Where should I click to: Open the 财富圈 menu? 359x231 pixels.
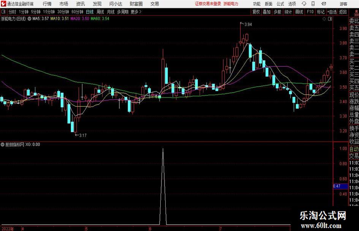pos(136,4)
